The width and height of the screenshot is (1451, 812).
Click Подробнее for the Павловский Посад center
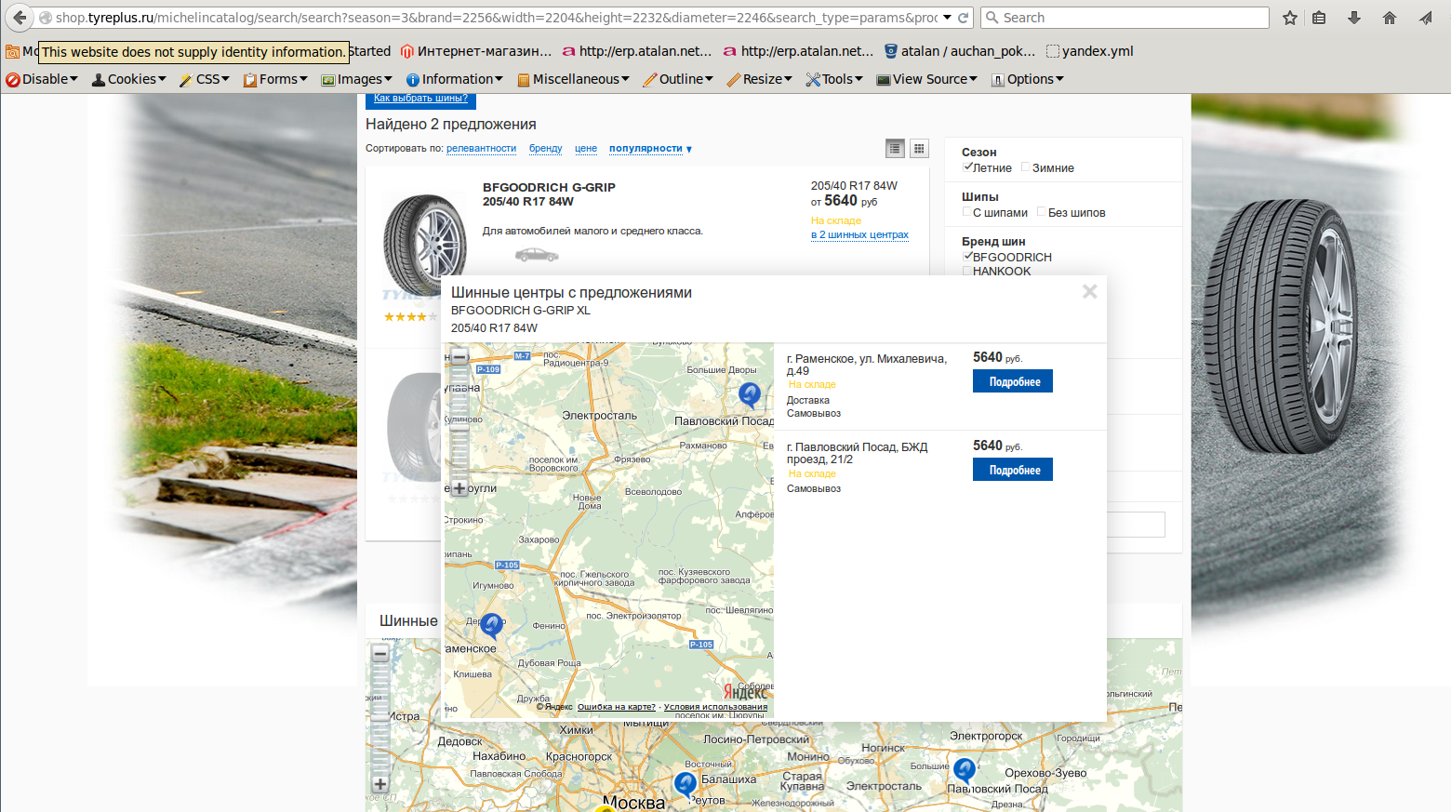tap(1013, 470)
